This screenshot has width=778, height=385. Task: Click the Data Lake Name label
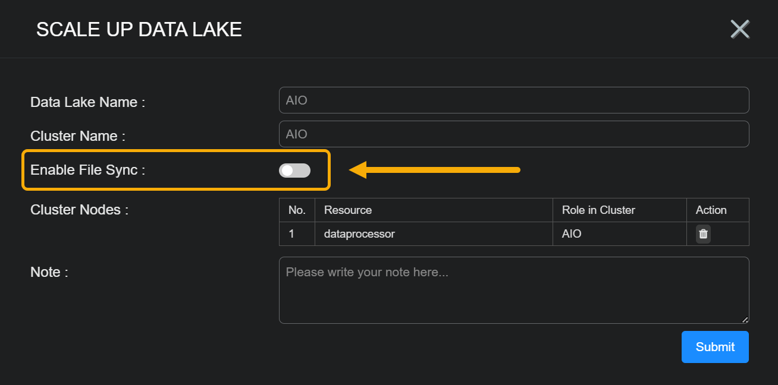click(87, 102)
